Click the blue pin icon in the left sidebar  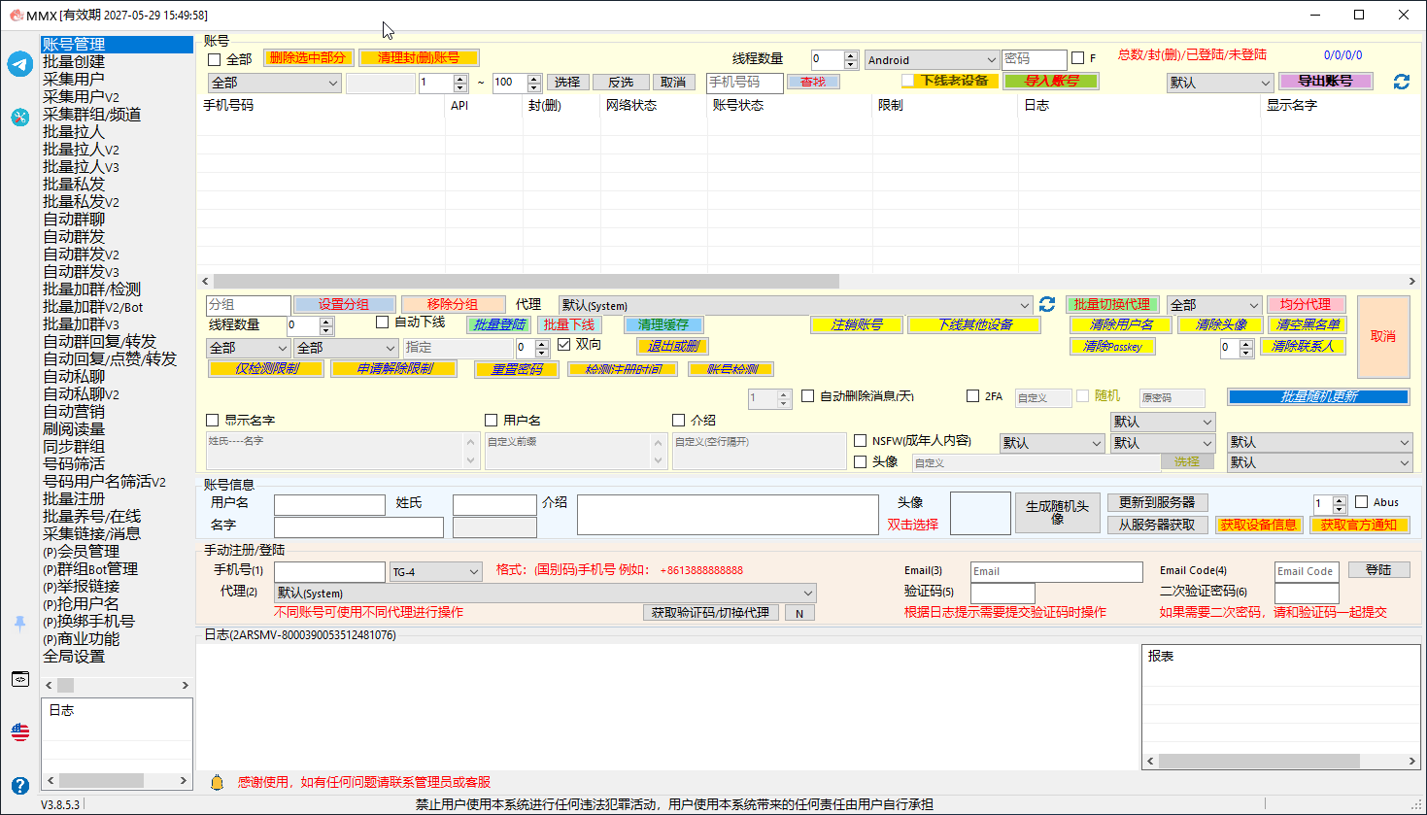coord(20,624)
